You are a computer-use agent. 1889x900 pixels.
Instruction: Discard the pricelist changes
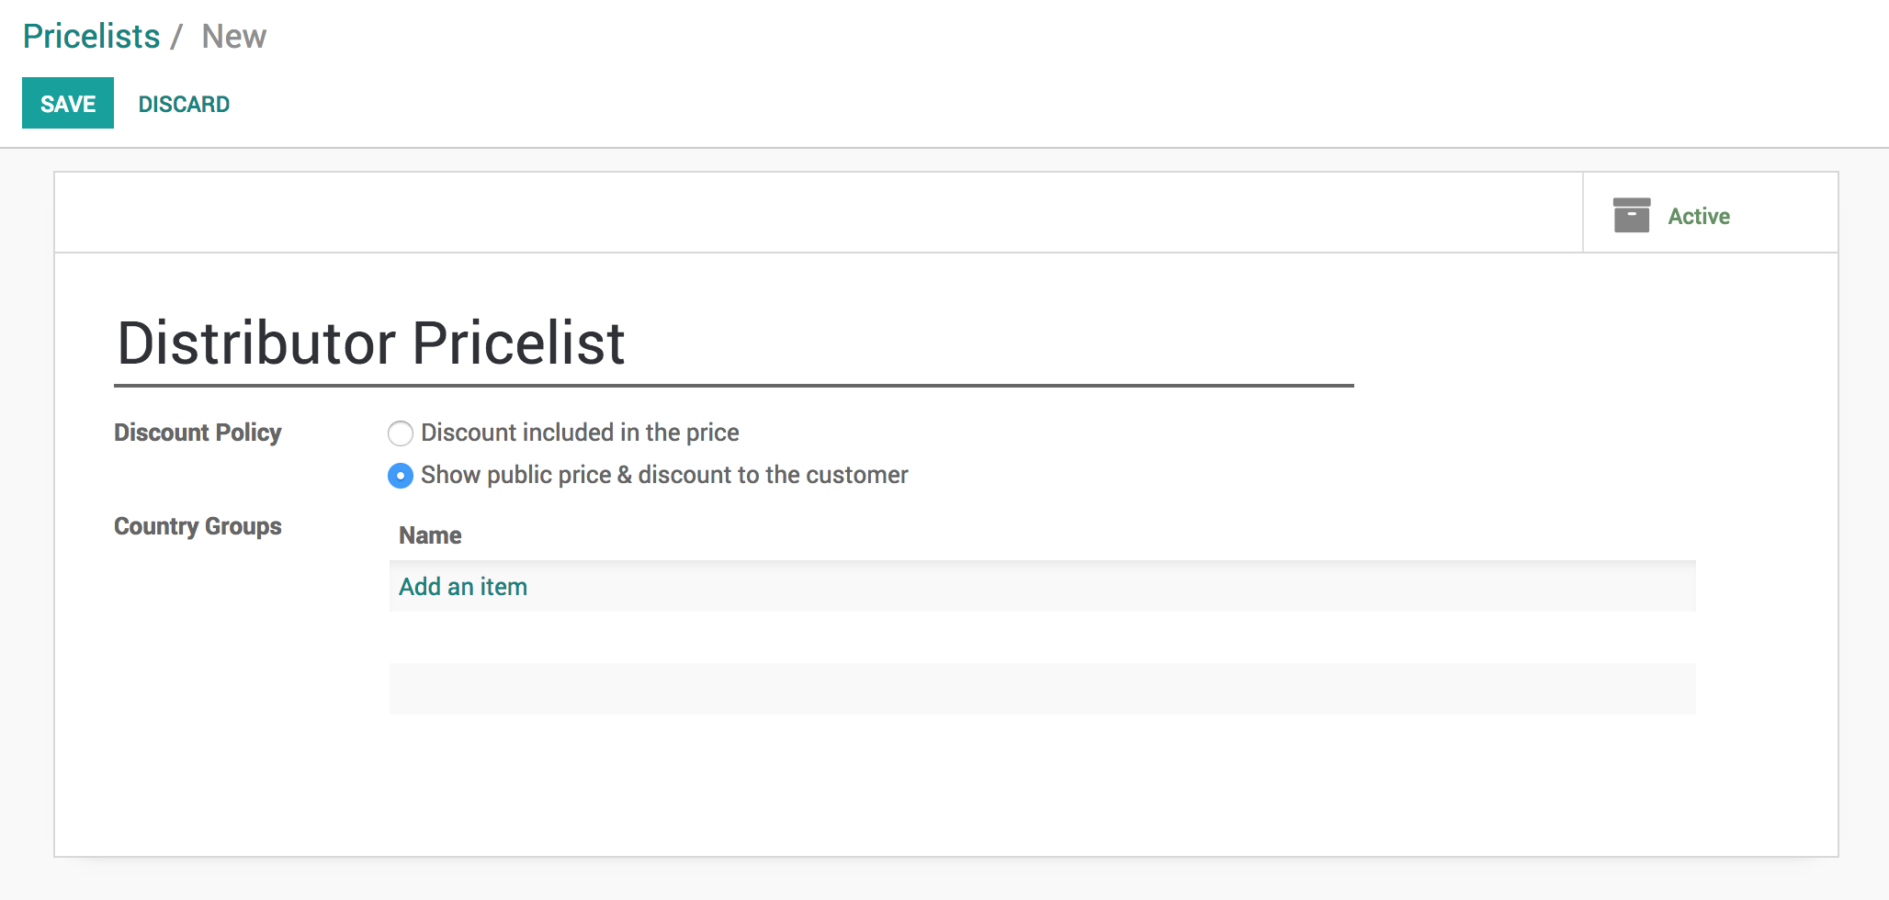184,104
